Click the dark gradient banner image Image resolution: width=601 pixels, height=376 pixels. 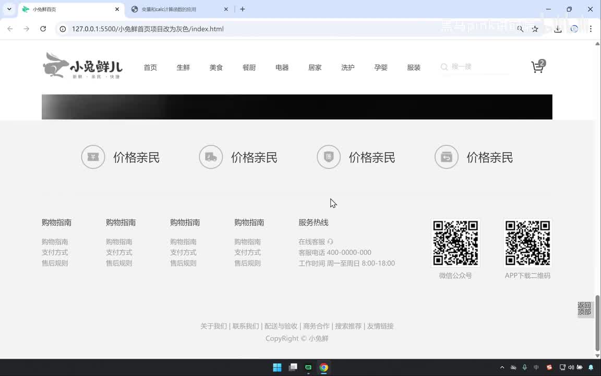[x=297, y=107]
